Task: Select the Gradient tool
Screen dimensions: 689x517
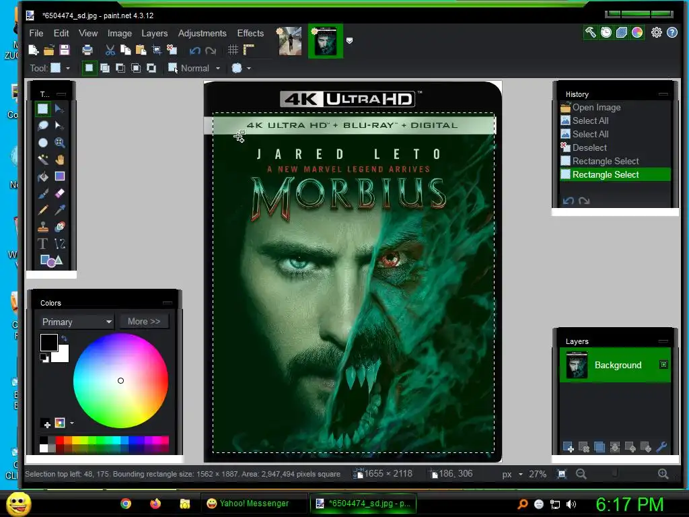Action: click(59, 176)
